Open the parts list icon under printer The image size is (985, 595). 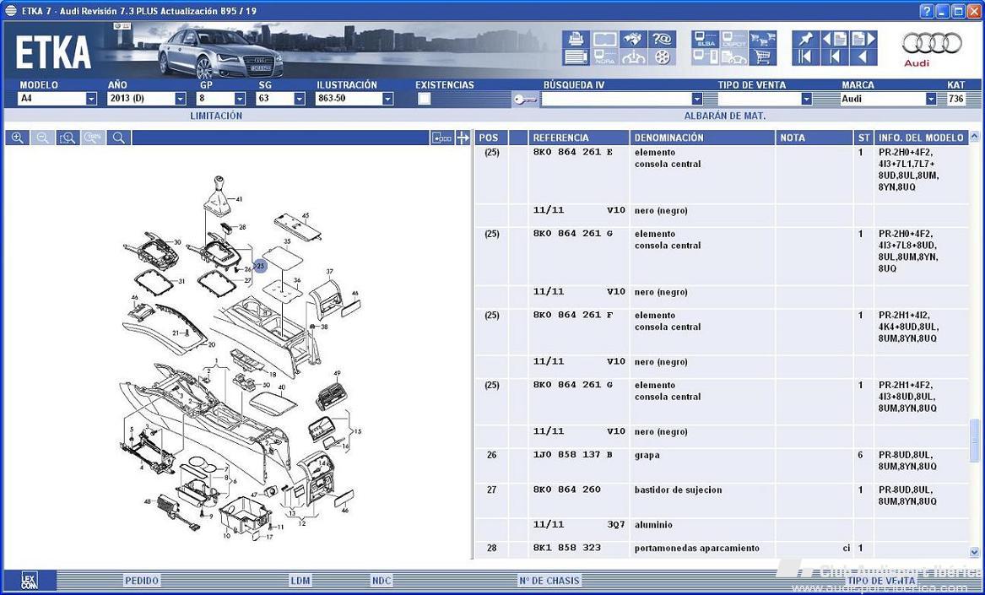[x=576, y=57]
